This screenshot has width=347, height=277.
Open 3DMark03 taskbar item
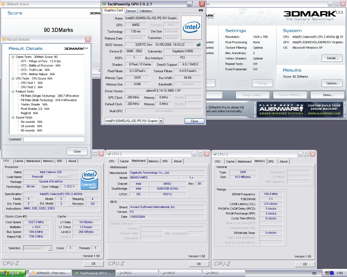(50, 273)
